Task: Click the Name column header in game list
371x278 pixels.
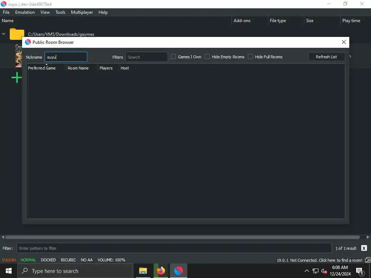Action: pyautogui.click(x=8, y=21)
